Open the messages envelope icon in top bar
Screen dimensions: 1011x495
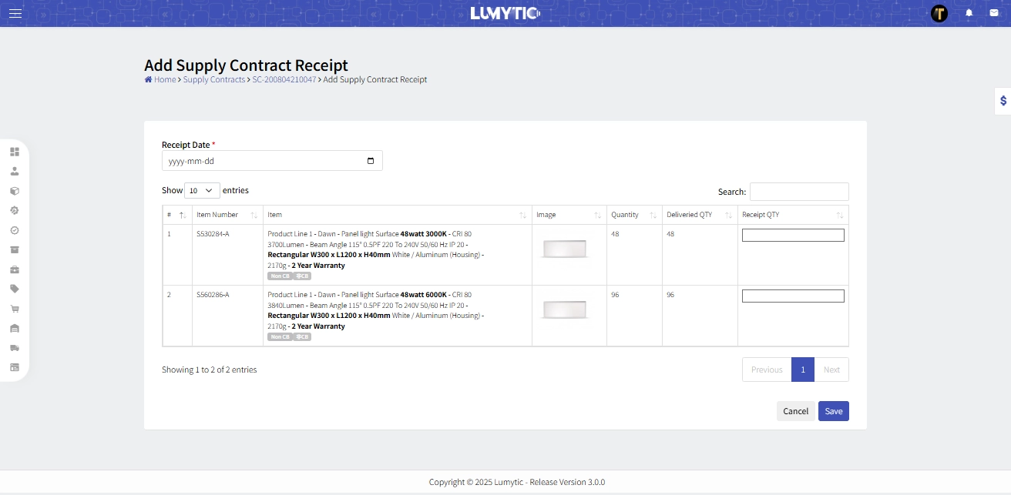coord(994,12)
